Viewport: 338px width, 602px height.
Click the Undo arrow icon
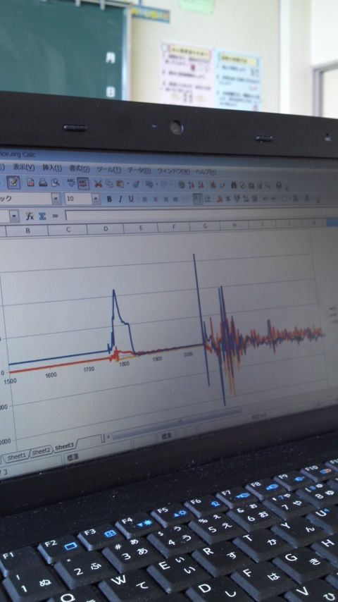(x=149, y=184)
